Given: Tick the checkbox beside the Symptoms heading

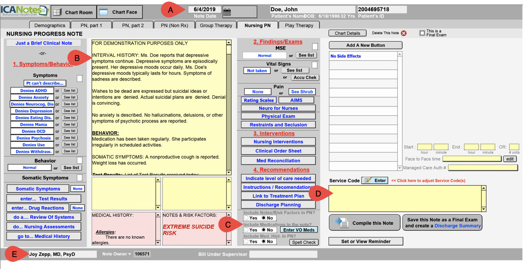Looking at the screenshot, I should click(x=79, y=79).
